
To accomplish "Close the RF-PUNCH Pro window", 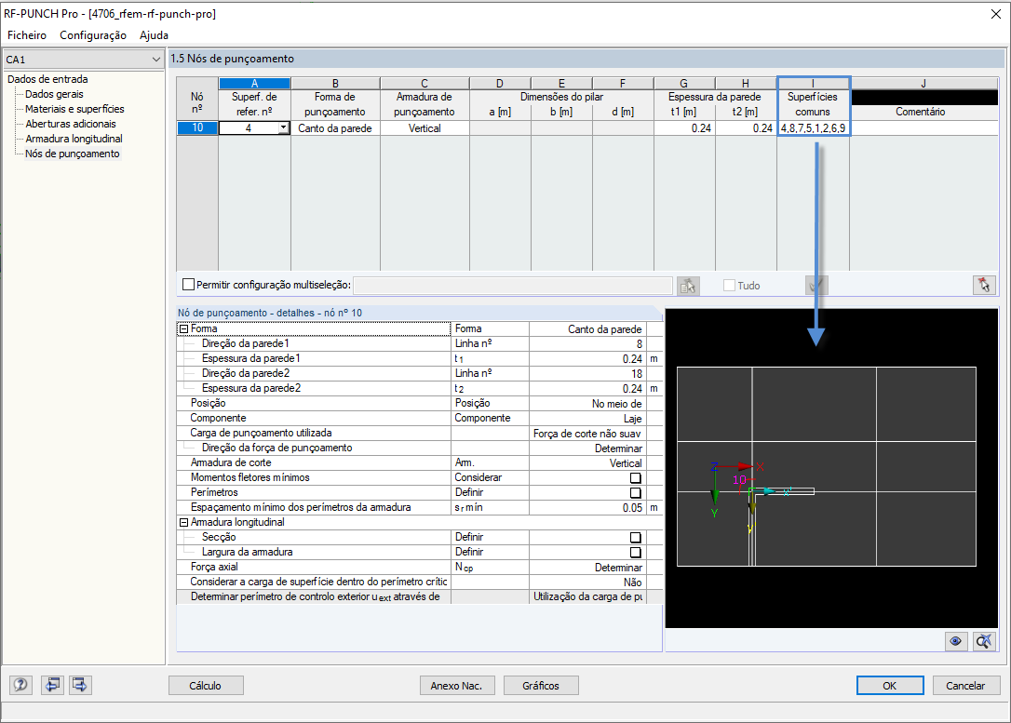I will 995,14.
